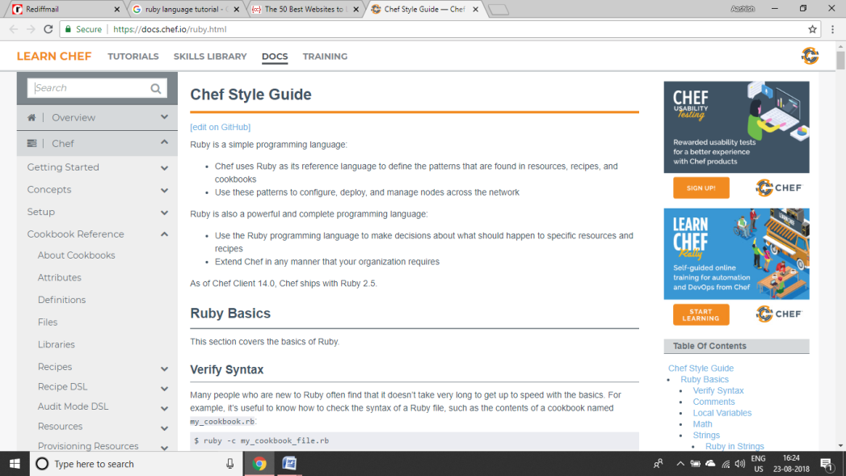Screen dimensions: 846x476
Task: Open Definitions in sidebar
Action: click(61, 300)
